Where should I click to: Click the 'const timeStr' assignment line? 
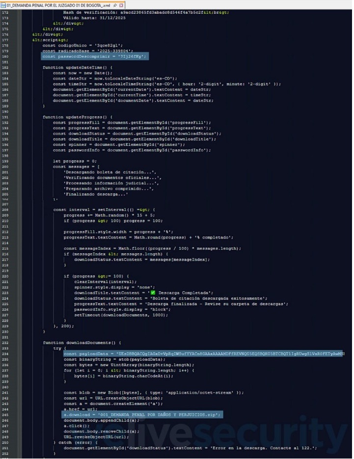pos(166,84)
